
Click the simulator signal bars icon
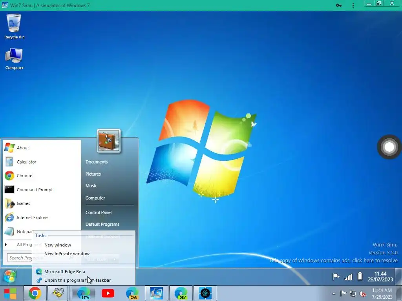click(x=349, y=277)
